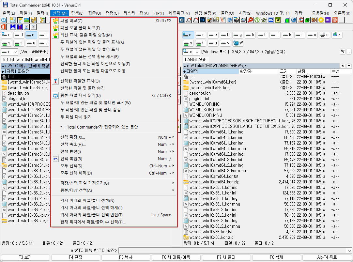This screenshot has width=353, height=262.
Task: Select wcmd_win10amd64_kor.zip in right panel
Action: click(214, 182)
